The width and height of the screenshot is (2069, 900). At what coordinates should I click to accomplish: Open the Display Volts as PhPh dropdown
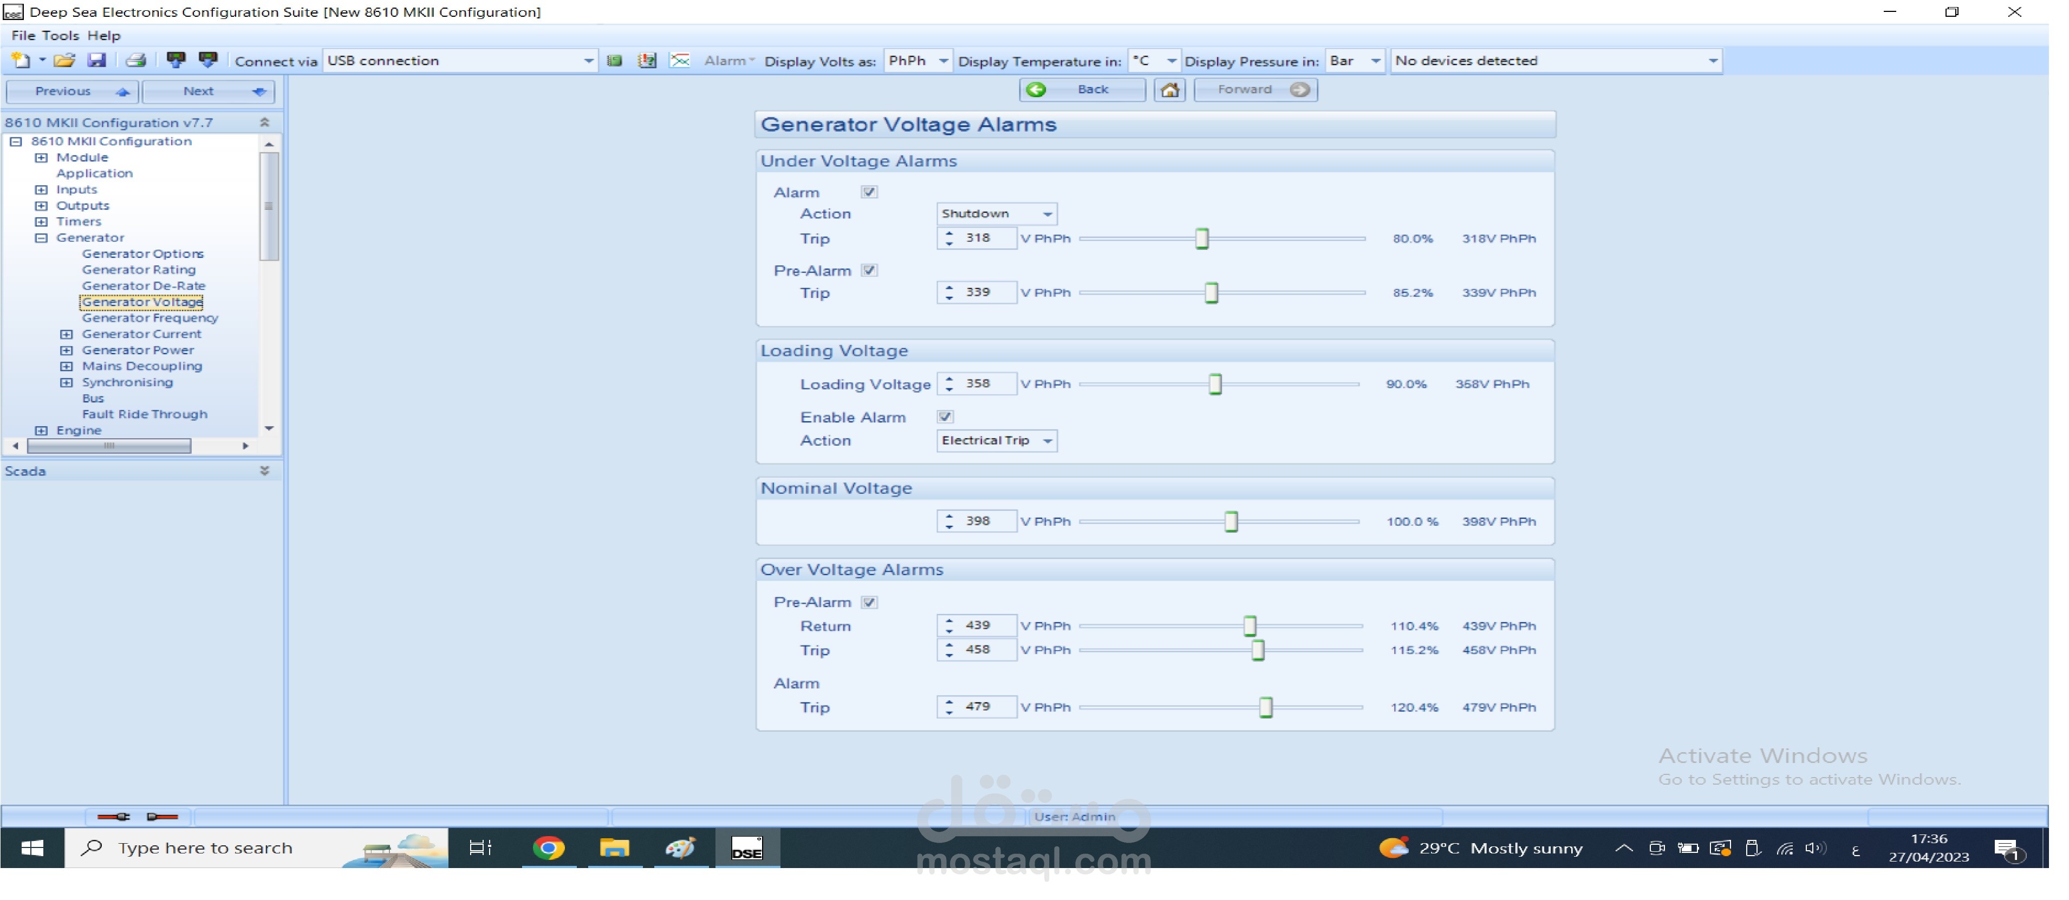tap(917, 61)
